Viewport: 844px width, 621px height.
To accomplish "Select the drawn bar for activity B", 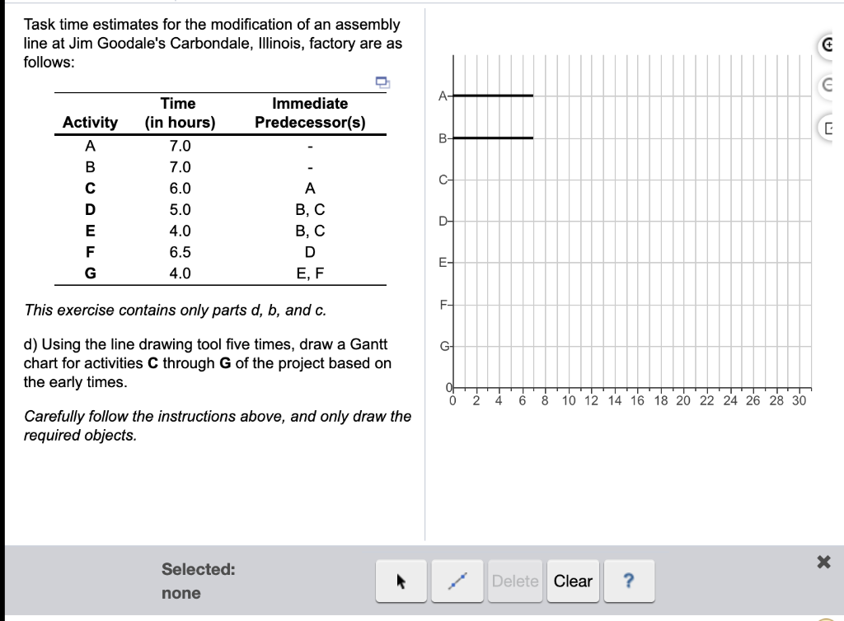I will pos(495,138).
